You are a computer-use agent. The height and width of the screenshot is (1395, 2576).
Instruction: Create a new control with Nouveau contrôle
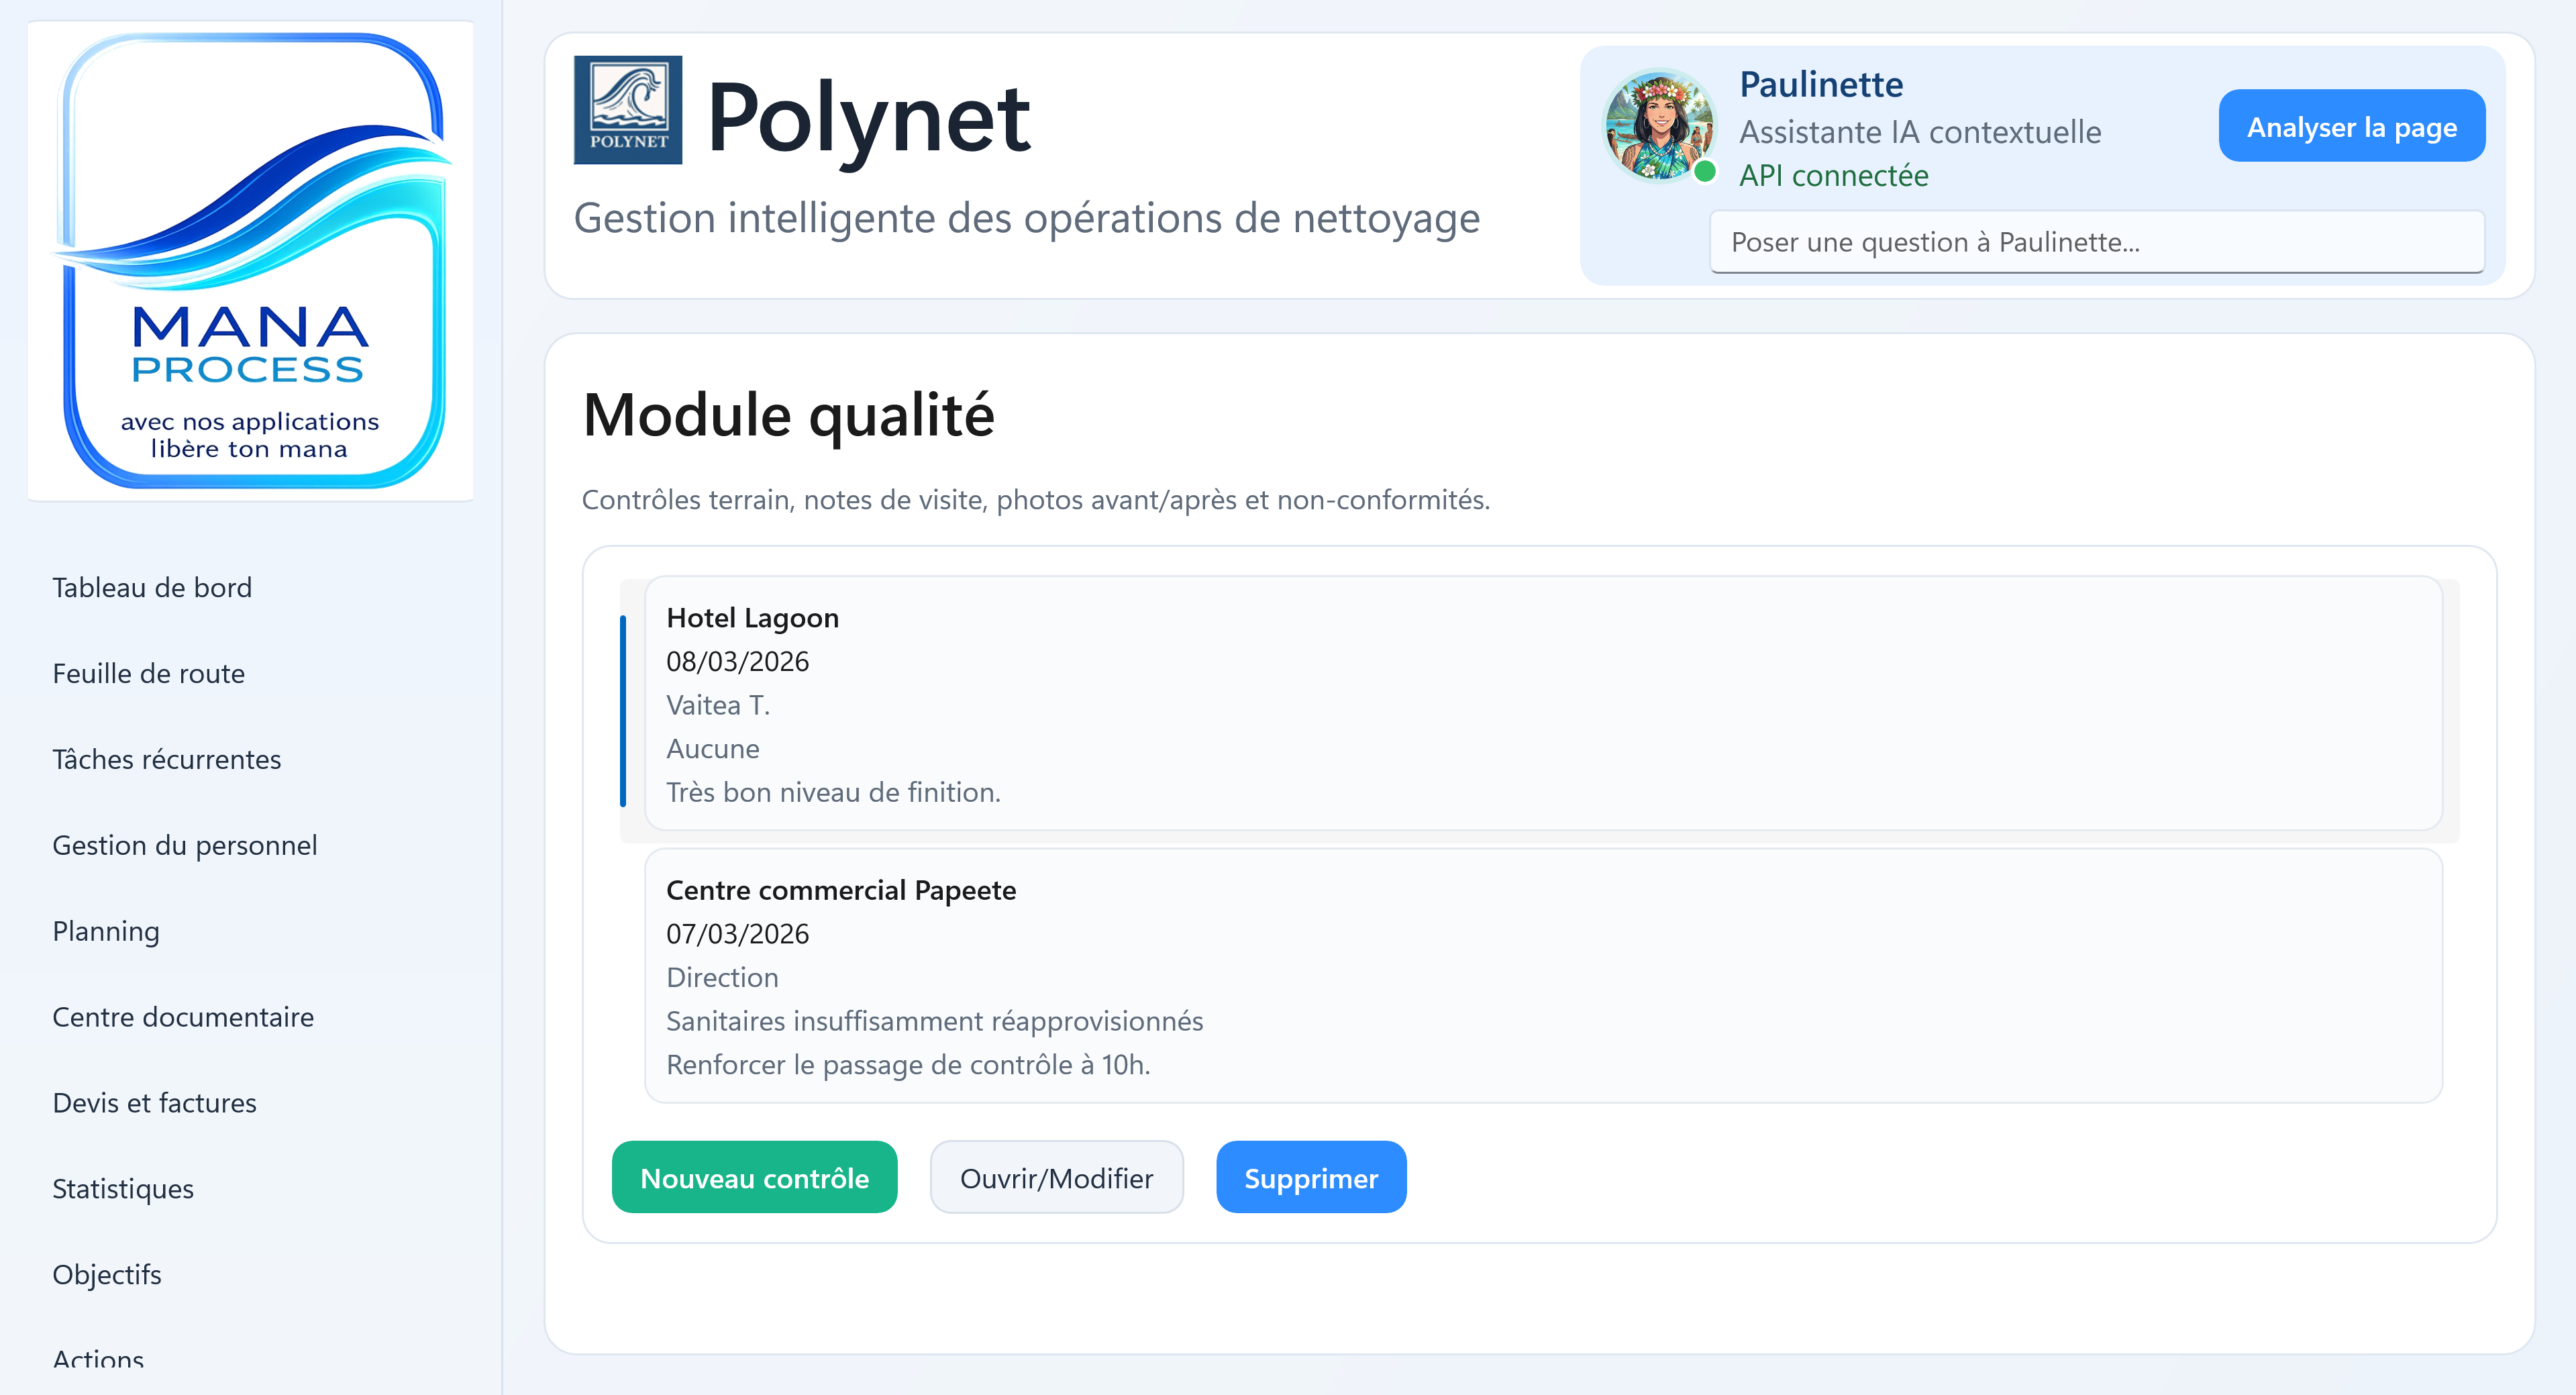pyautogui.click(x=754, y=1178)
